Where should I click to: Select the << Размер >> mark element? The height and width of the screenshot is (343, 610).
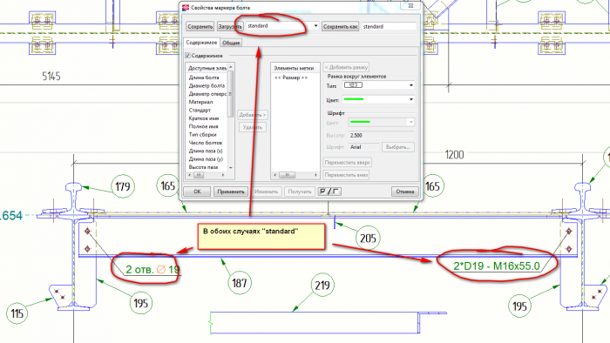coord(290,77)
